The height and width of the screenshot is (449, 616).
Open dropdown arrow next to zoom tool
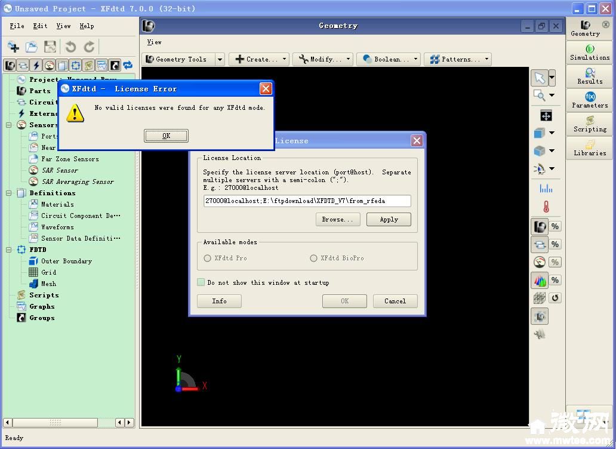pyautogui.click(x=552, y=95)
